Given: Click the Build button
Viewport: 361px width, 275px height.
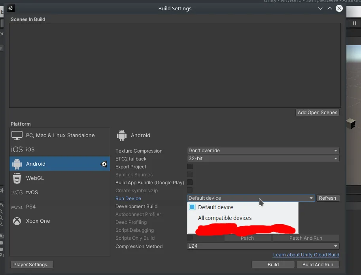Looking at the screenshot, I should [x=273, y=265].
